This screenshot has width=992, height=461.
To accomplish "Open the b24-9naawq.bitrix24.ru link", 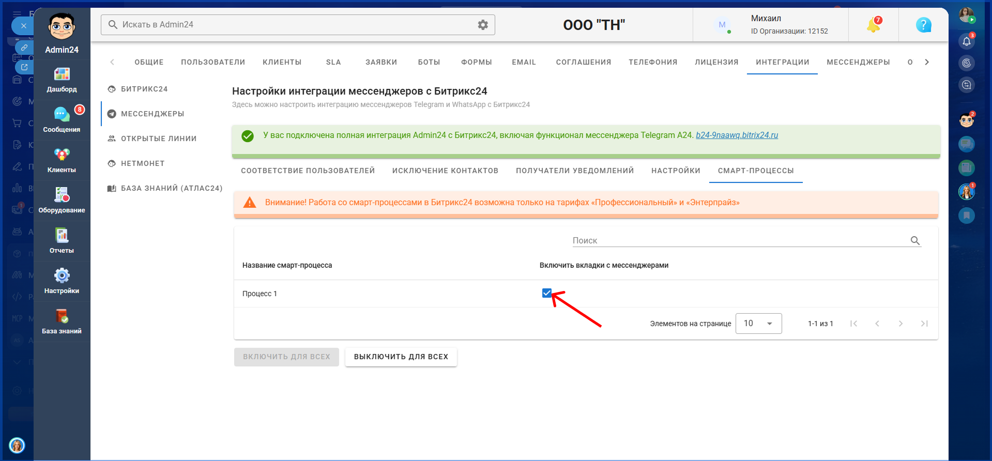I will [737, 135].
